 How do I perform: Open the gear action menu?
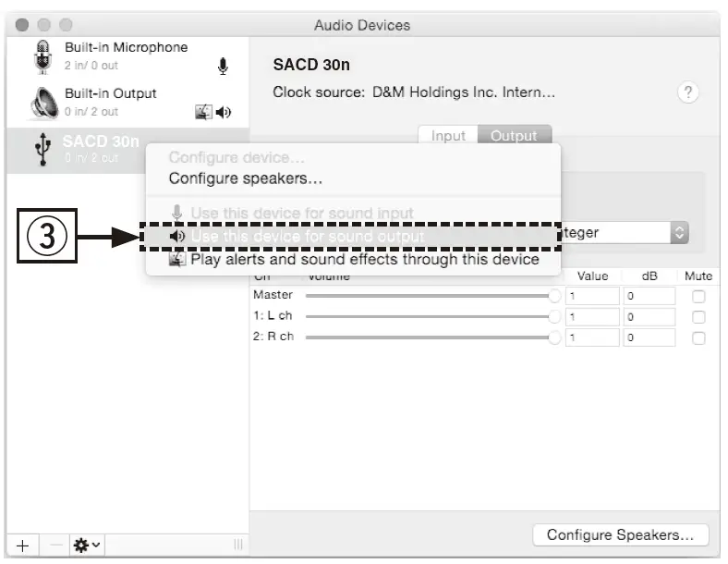point(87,546)
